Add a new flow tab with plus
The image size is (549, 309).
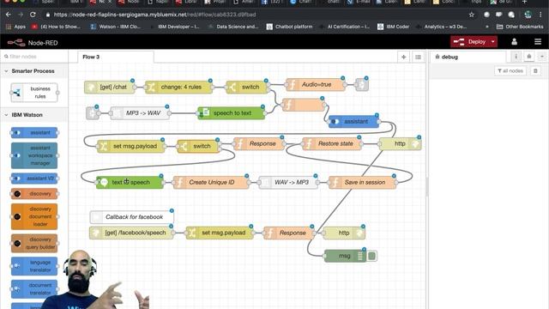403,57
